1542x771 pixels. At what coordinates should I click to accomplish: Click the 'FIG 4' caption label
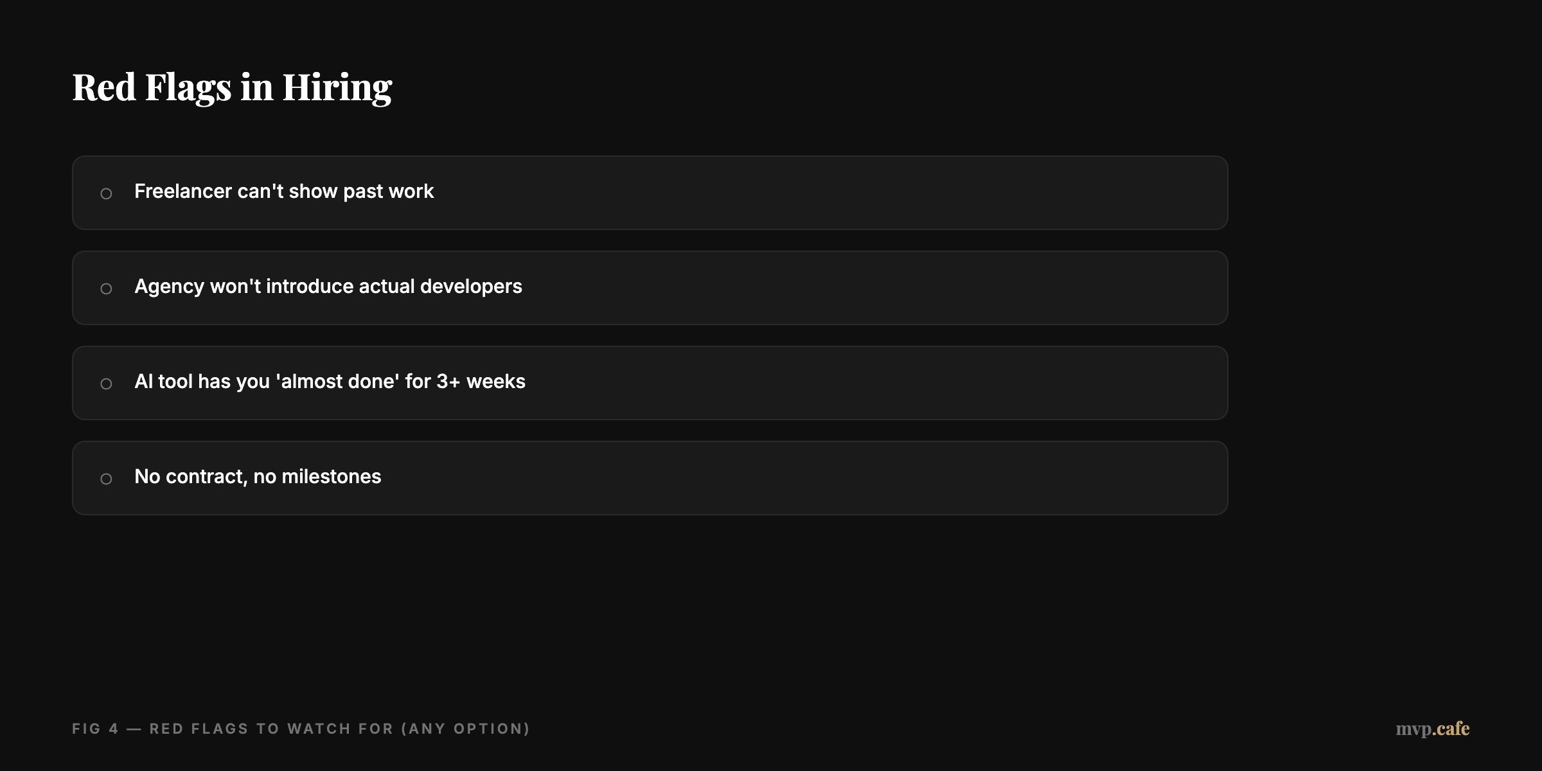tap(95, 729)
